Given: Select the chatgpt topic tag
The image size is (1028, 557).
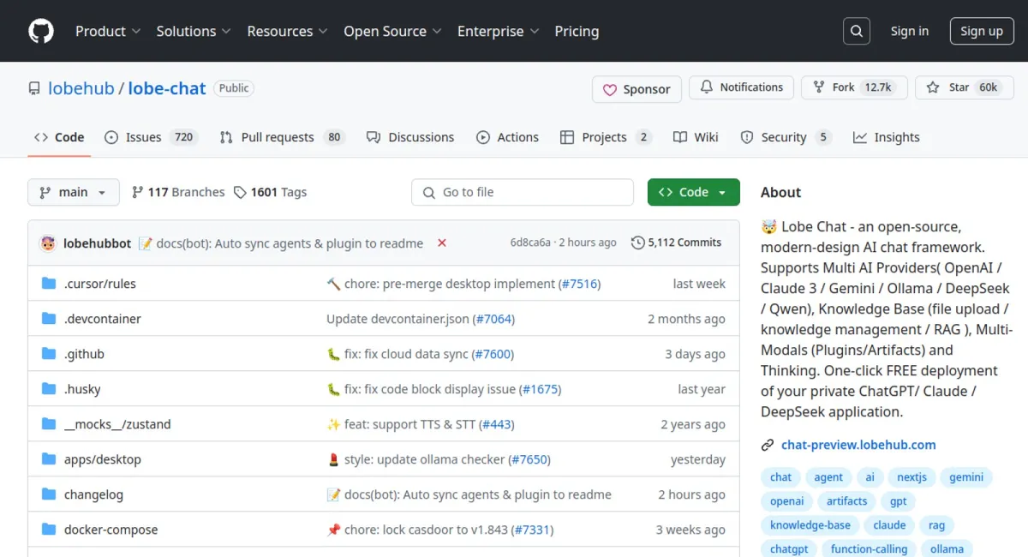Looking at the screenshot, I should coord(789,549).
